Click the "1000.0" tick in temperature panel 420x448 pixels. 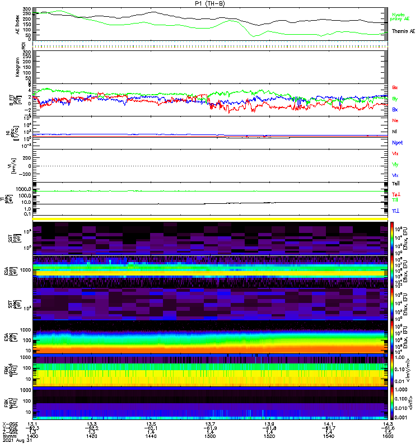click(24, 189)
